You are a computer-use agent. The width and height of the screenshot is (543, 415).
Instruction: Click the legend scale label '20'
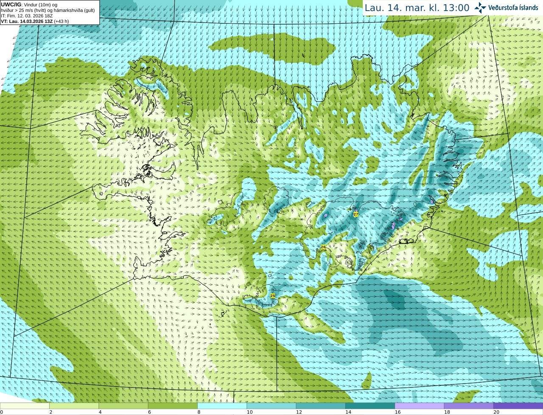496,412
